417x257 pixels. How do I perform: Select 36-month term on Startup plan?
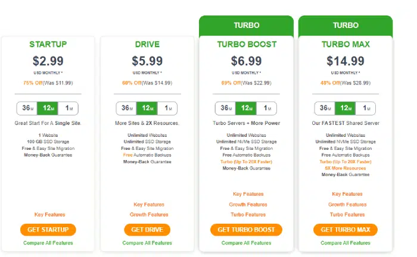pyautogui.click(x=27, y=108)
